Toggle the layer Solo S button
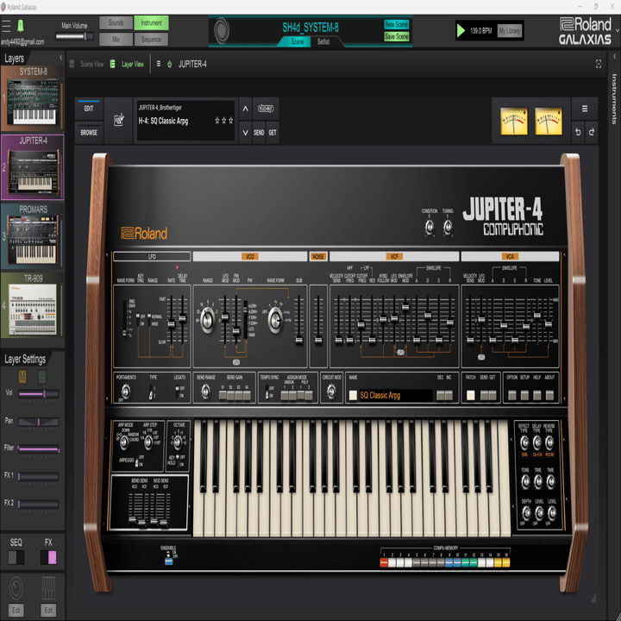The width and height of the screenshot is (621, 621). pyautogui.click(x=42, y=377)
